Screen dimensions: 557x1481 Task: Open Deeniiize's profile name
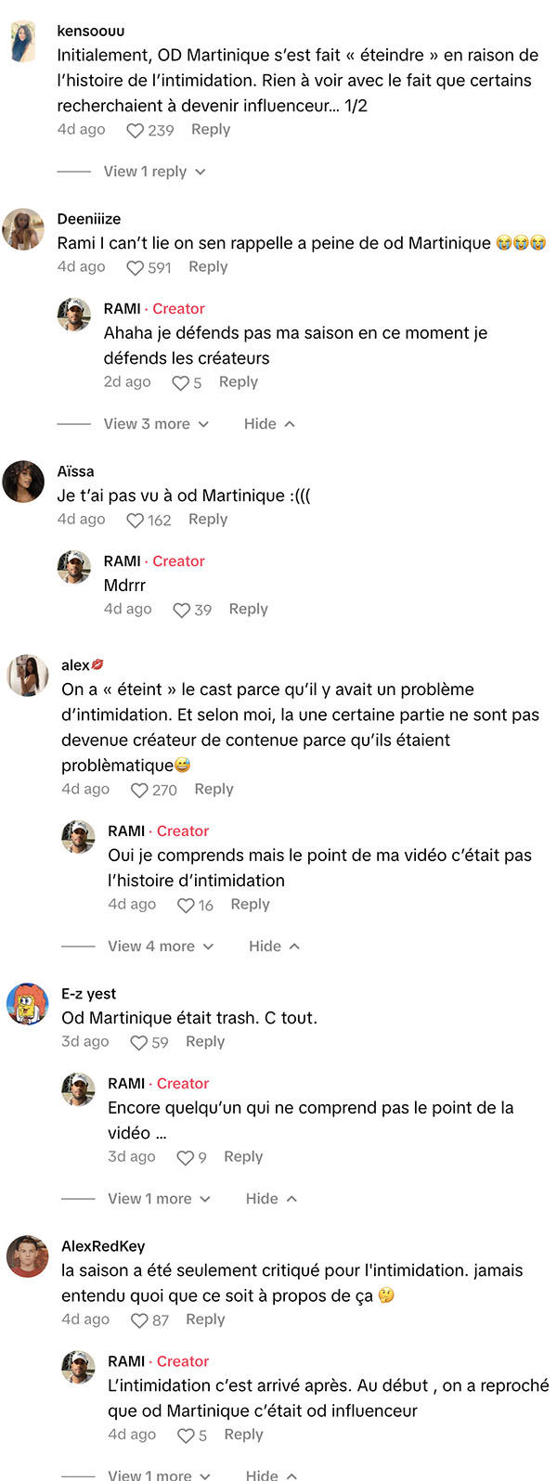pyautogui.click(x=89, y=219)
